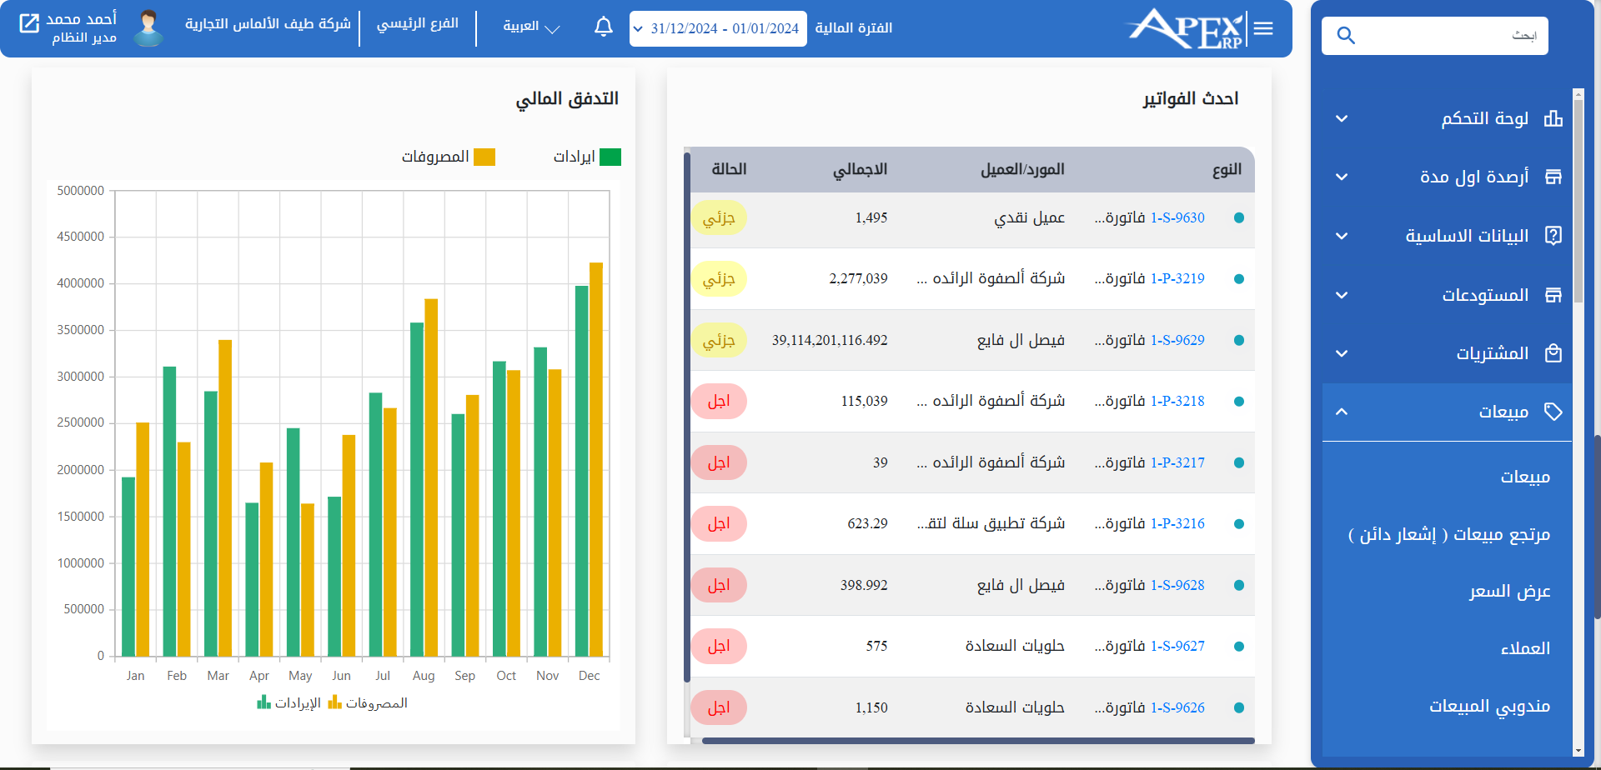Click inside the sidebar search field
1601x770 pixels.
pyautogui.click(x=1459, y=35)
